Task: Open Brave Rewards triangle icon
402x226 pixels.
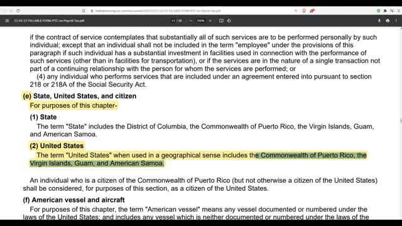Action: click(312, 11)
